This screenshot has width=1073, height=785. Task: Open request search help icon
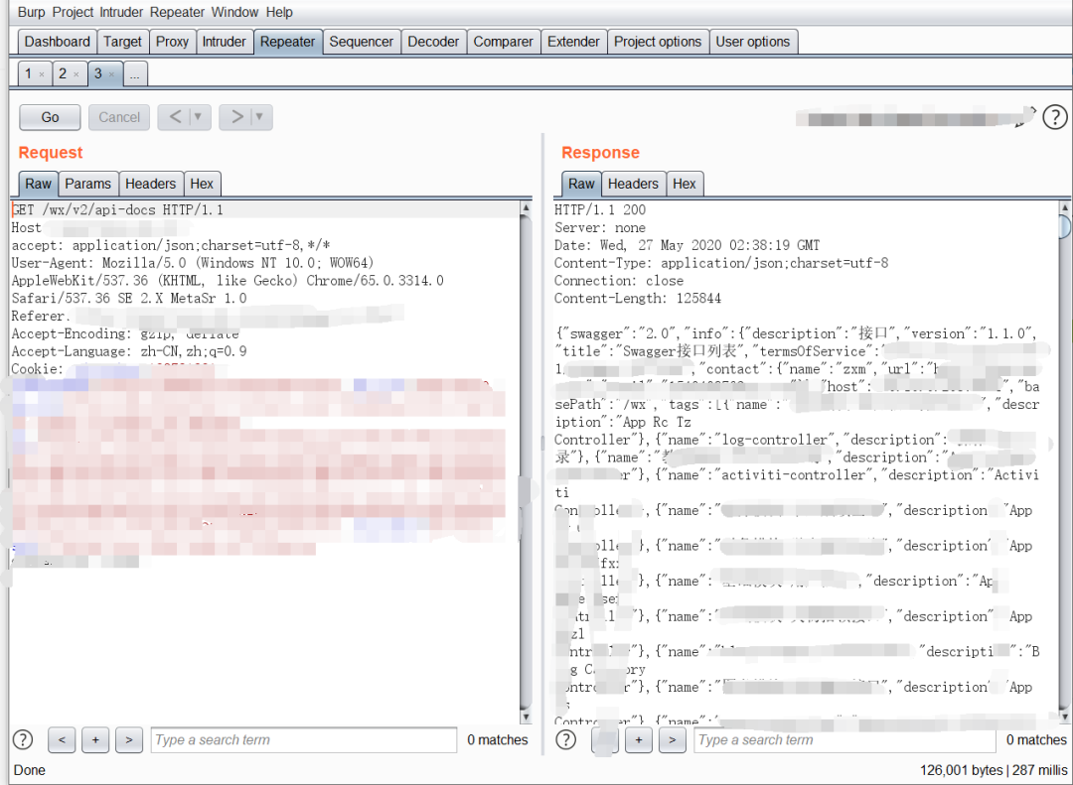23,739
